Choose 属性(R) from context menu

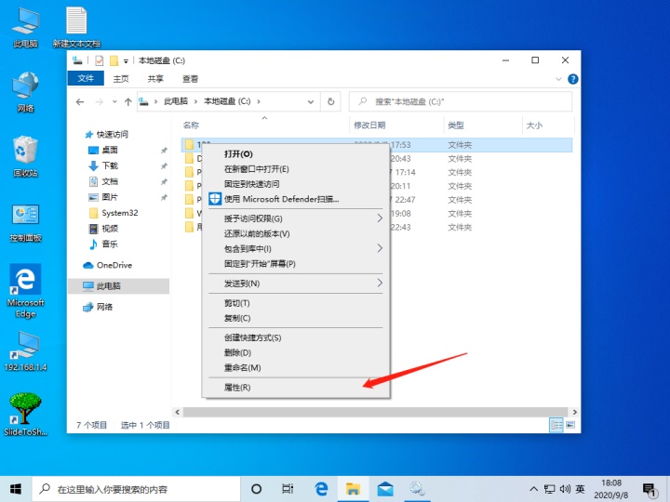tap(296, 387)
